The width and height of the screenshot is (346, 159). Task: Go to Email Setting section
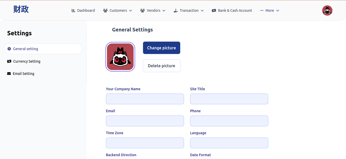coord(24,74)
